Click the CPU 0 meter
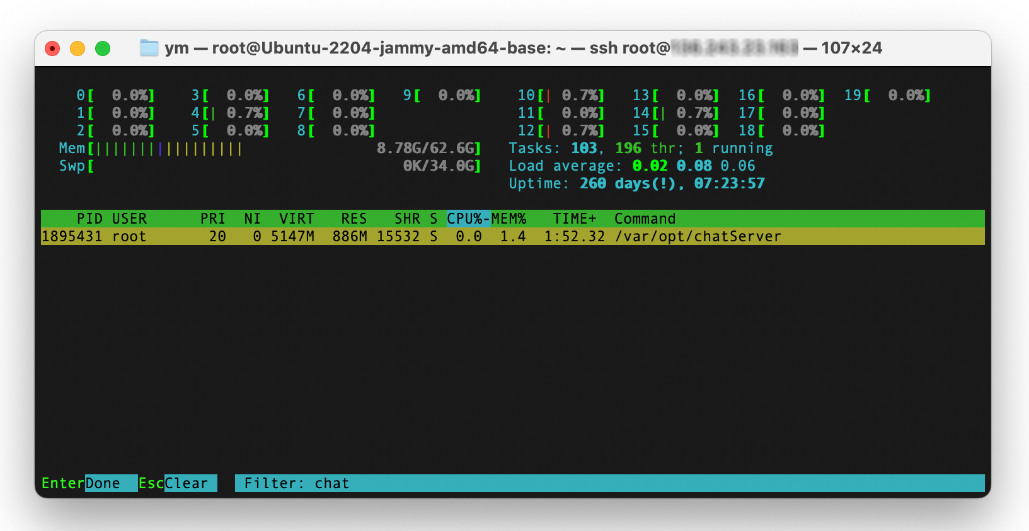This screenshot has width=1029, height=531. tap(115, 95)
